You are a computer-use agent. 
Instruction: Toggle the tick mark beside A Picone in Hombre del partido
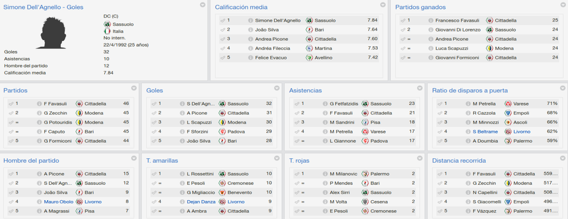(11, 174)
